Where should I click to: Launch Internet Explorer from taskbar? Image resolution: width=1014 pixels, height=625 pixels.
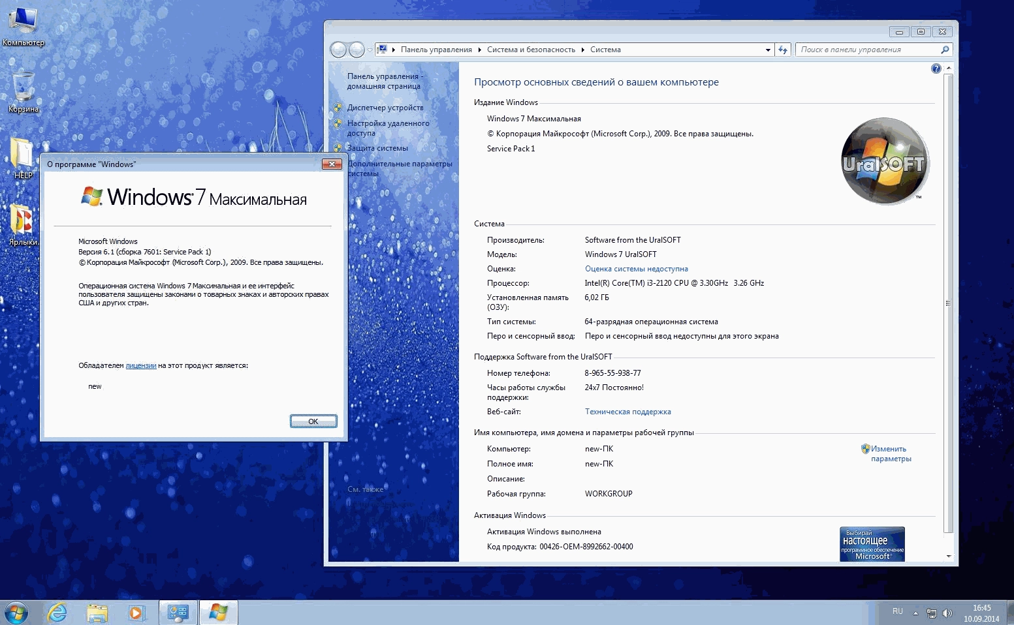click(x=57, y=613)
